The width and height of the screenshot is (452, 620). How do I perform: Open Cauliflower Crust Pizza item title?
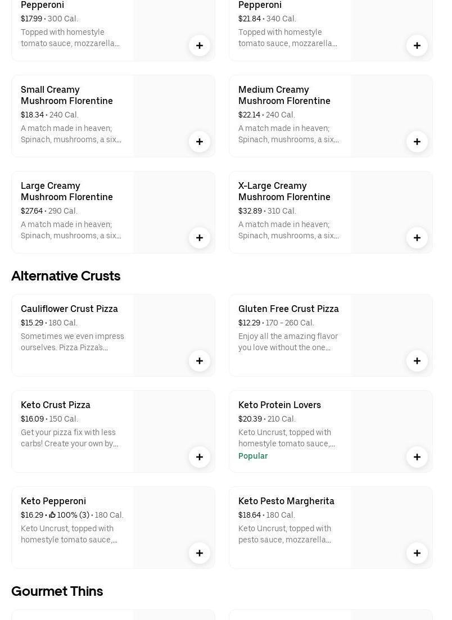click(x=69, y=309)
